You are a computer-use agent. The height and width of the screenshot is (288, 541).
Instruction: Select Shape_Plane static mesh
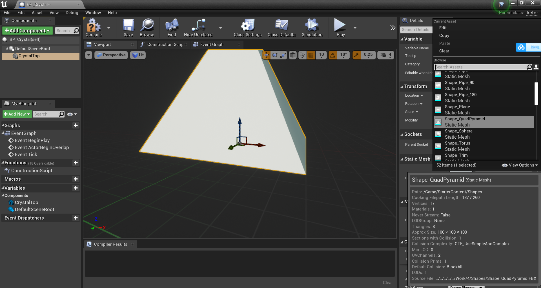484,110
